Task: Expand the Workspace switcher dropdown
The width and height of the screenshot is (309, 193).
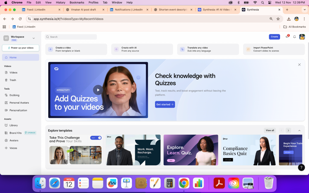Action: 33,38
